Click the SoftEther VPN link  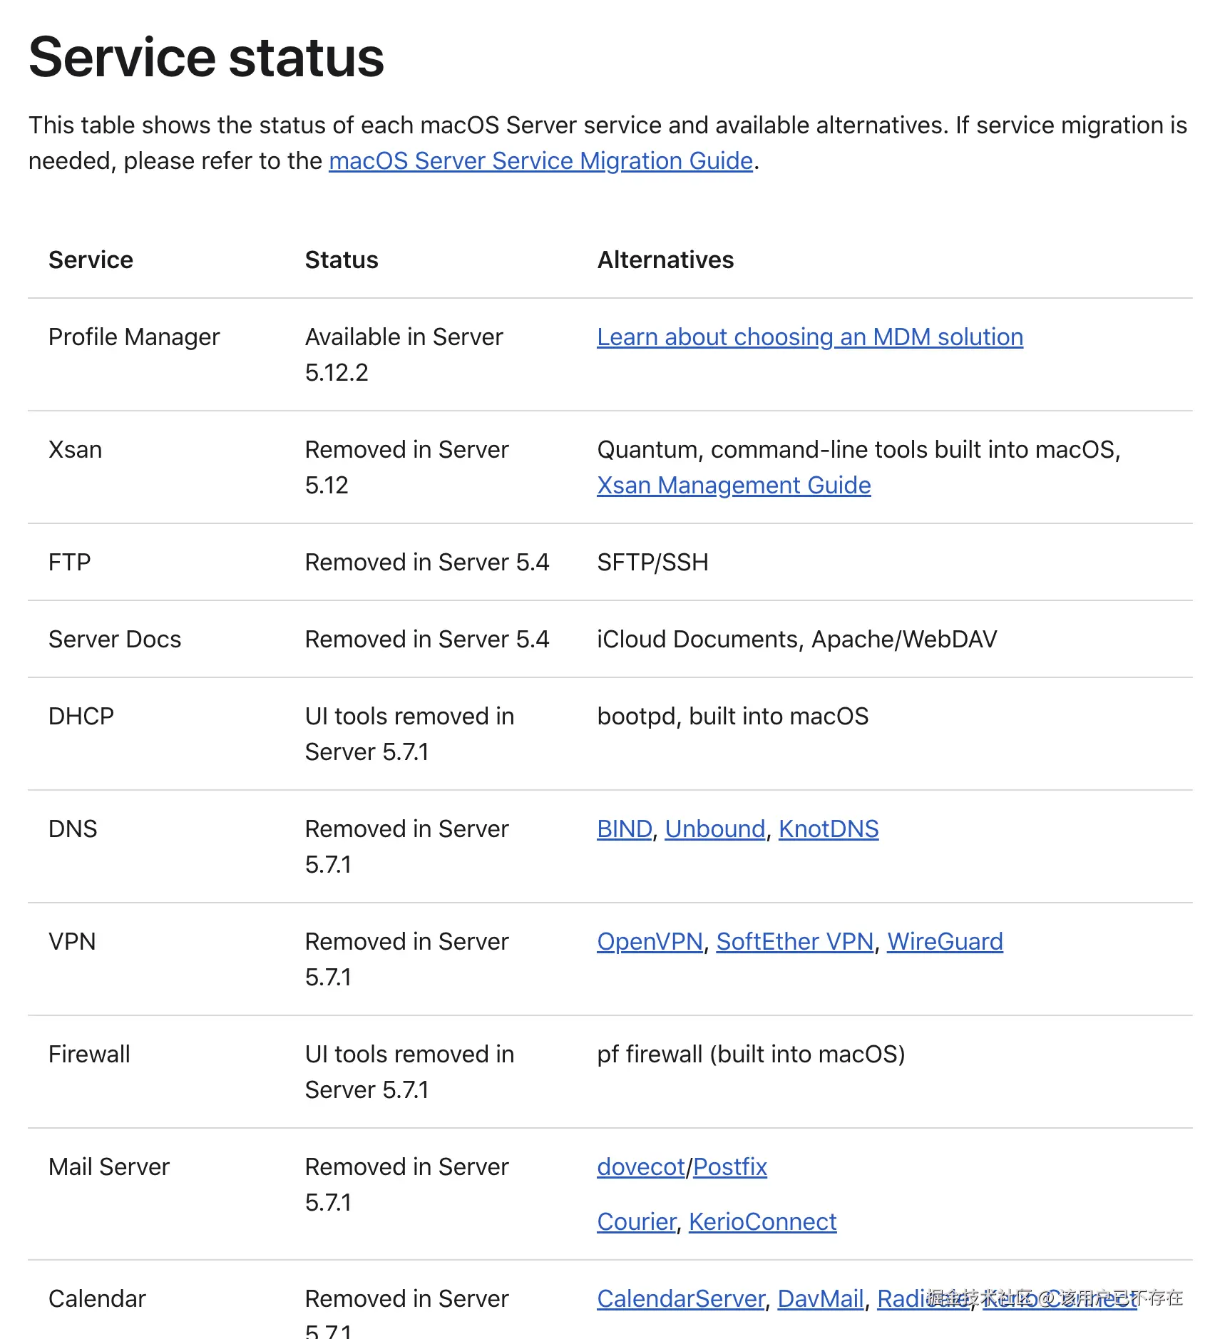coord(794,942)
